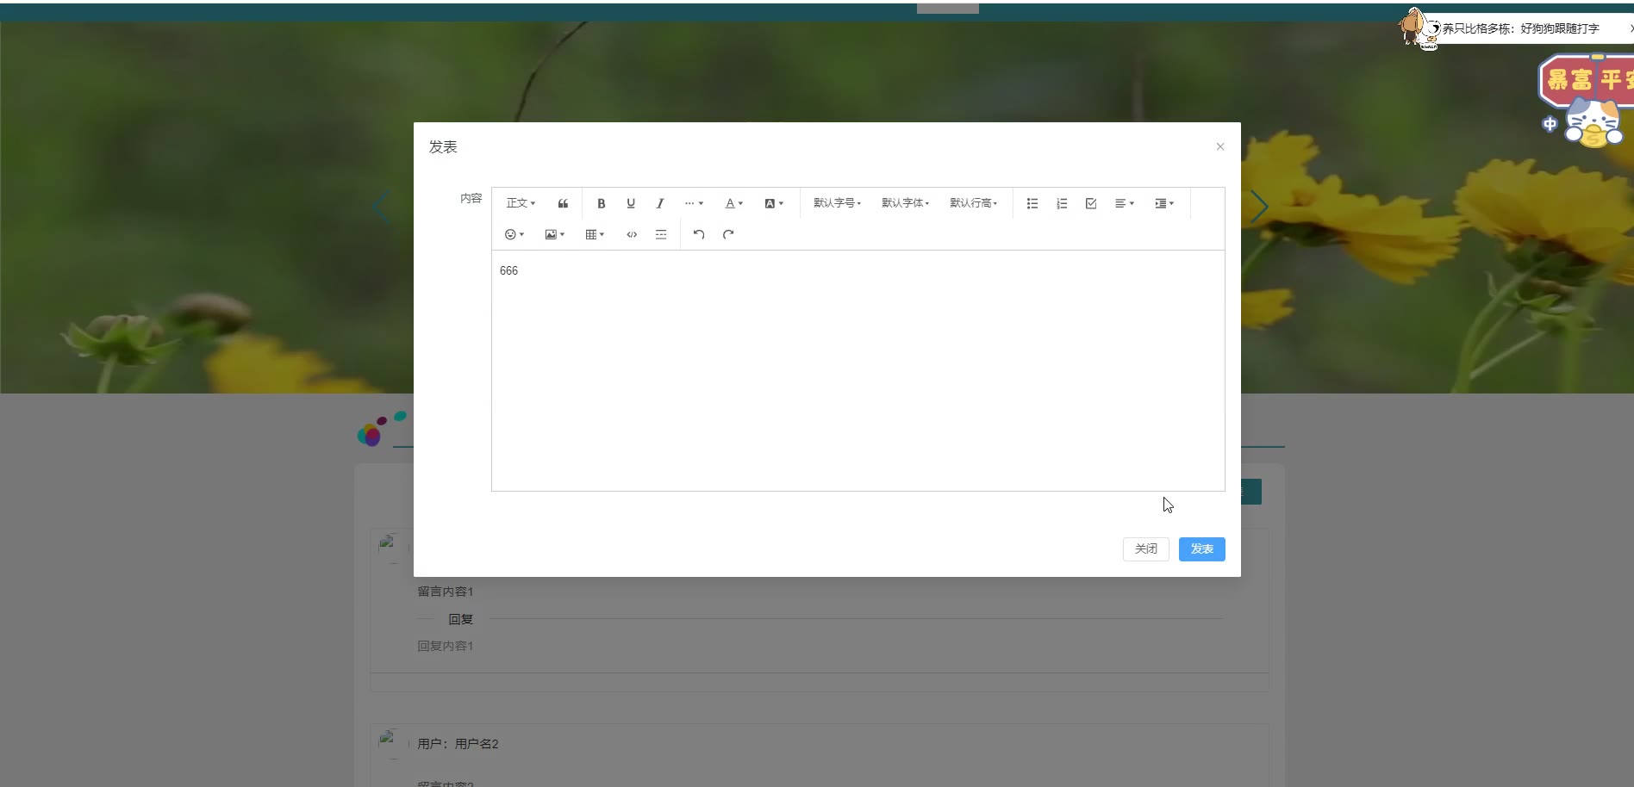The height and width of the screenshot is (787, 1634).
Task: Click the 回复 label under 留言内容1
Action: pyautogui.click(x=461, y=619)
